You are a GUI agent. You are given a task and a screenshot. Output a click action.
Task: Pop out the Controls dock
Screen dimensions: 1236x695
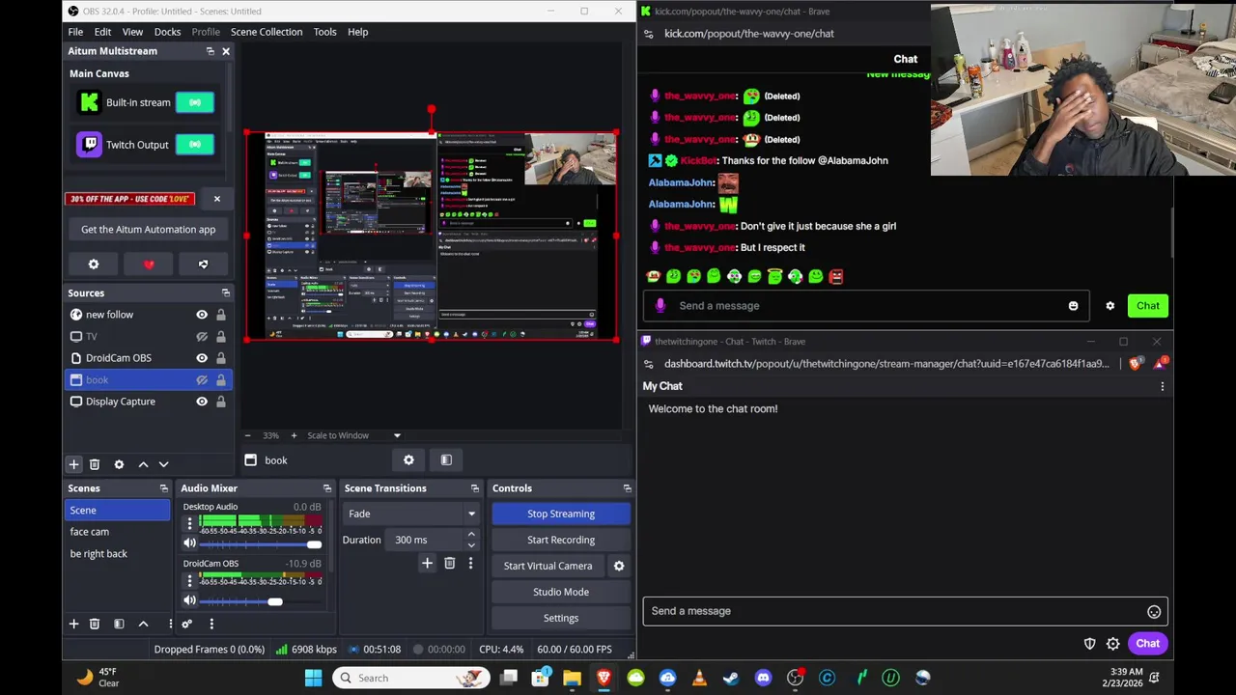pyautogui.click(x=627, y=488)
